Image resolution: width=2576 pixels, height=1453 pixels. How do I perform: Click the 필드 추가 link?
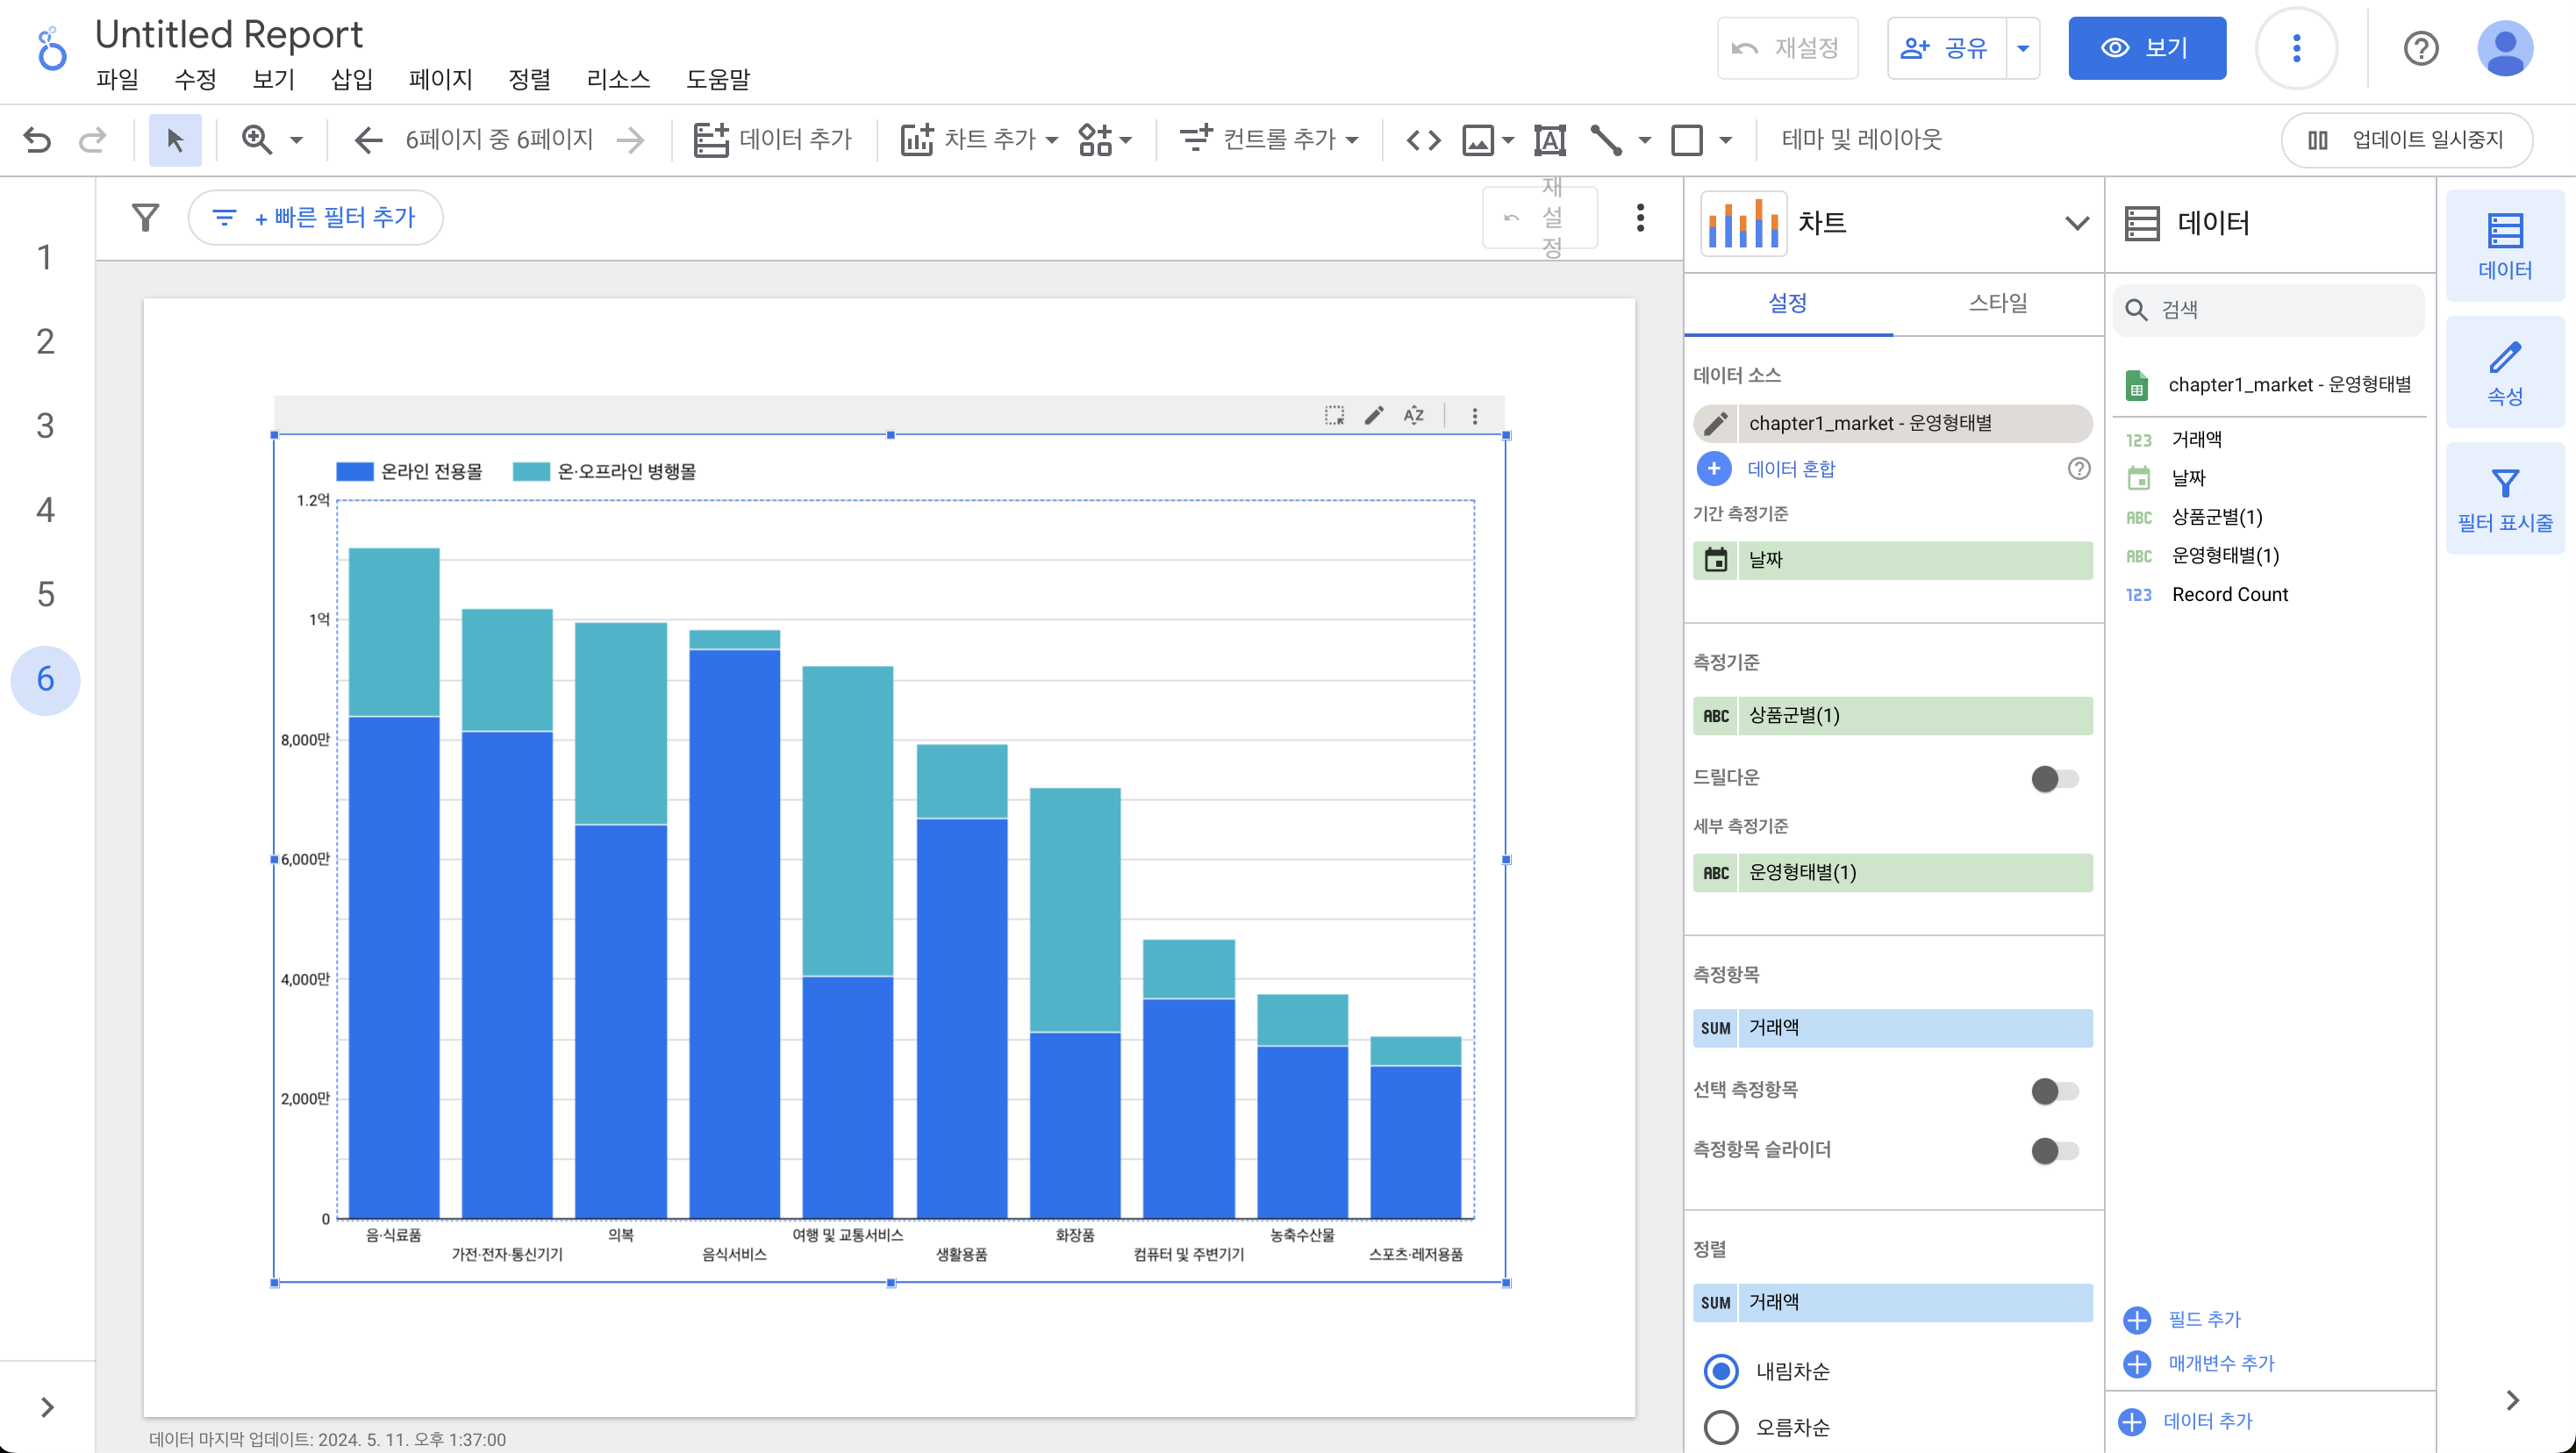2203,1319
